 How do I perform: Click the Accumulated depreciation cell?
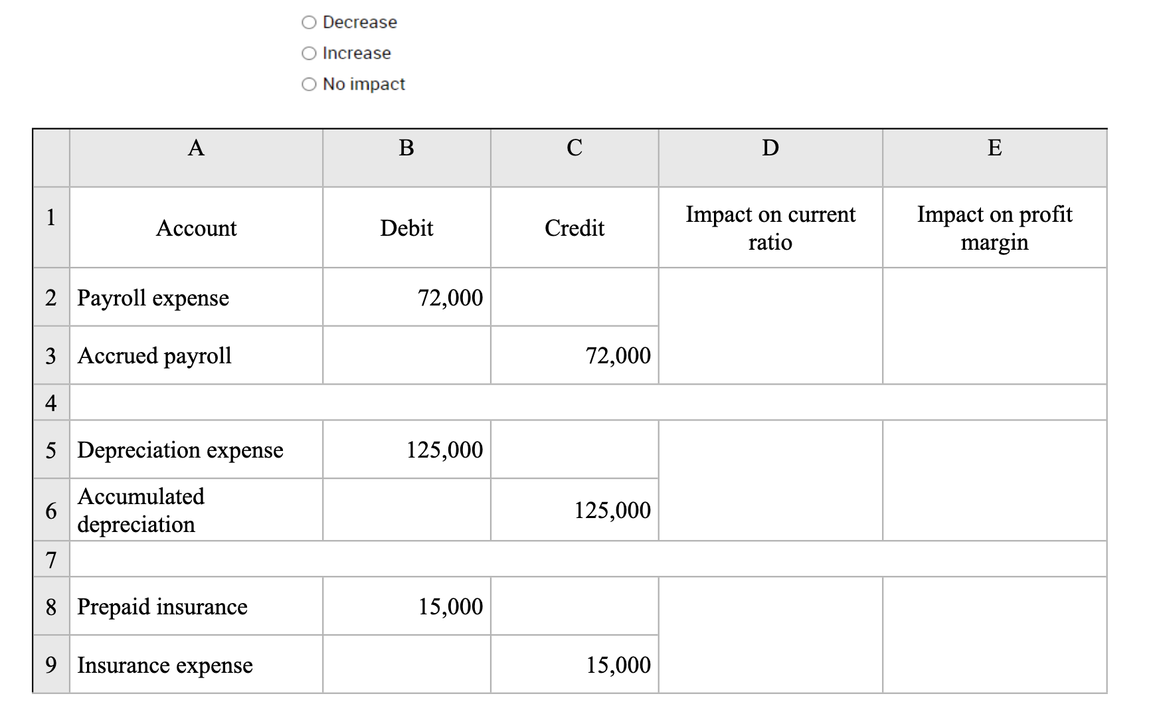point(195,510)
